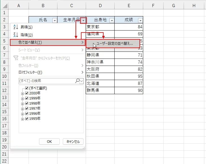Select column G header
Image resolution: width=206 pixels, height=164 pixels.
coord(173,6)
